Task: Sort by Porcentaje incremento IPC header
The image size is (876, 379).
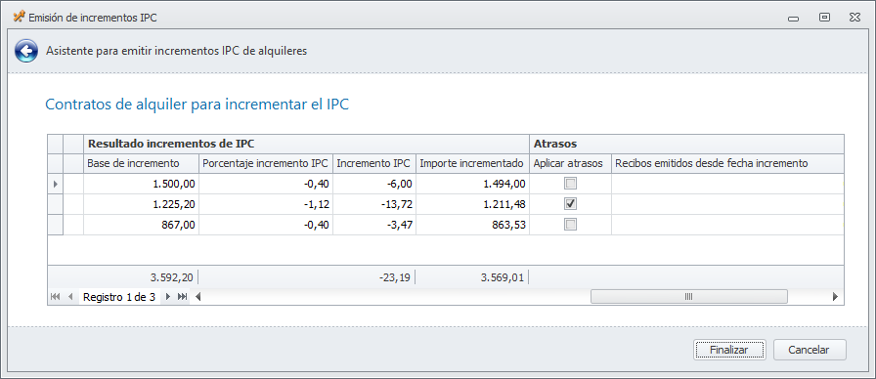Action: [x=266, y=163]
